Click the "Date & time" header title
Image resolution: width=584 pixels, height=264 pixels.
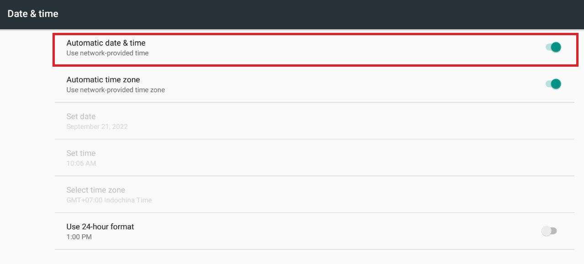coord(33,14)
